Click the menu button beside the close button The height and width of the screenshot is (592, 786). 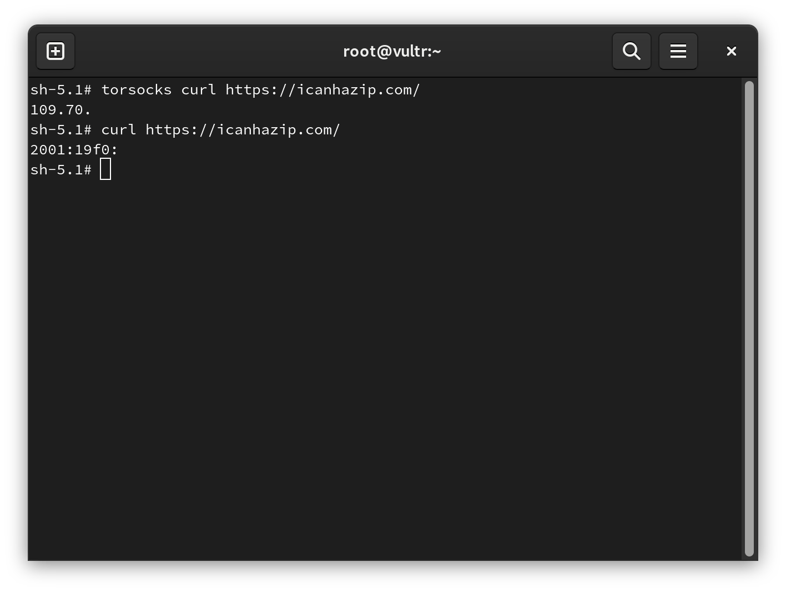tap(678, 51)
